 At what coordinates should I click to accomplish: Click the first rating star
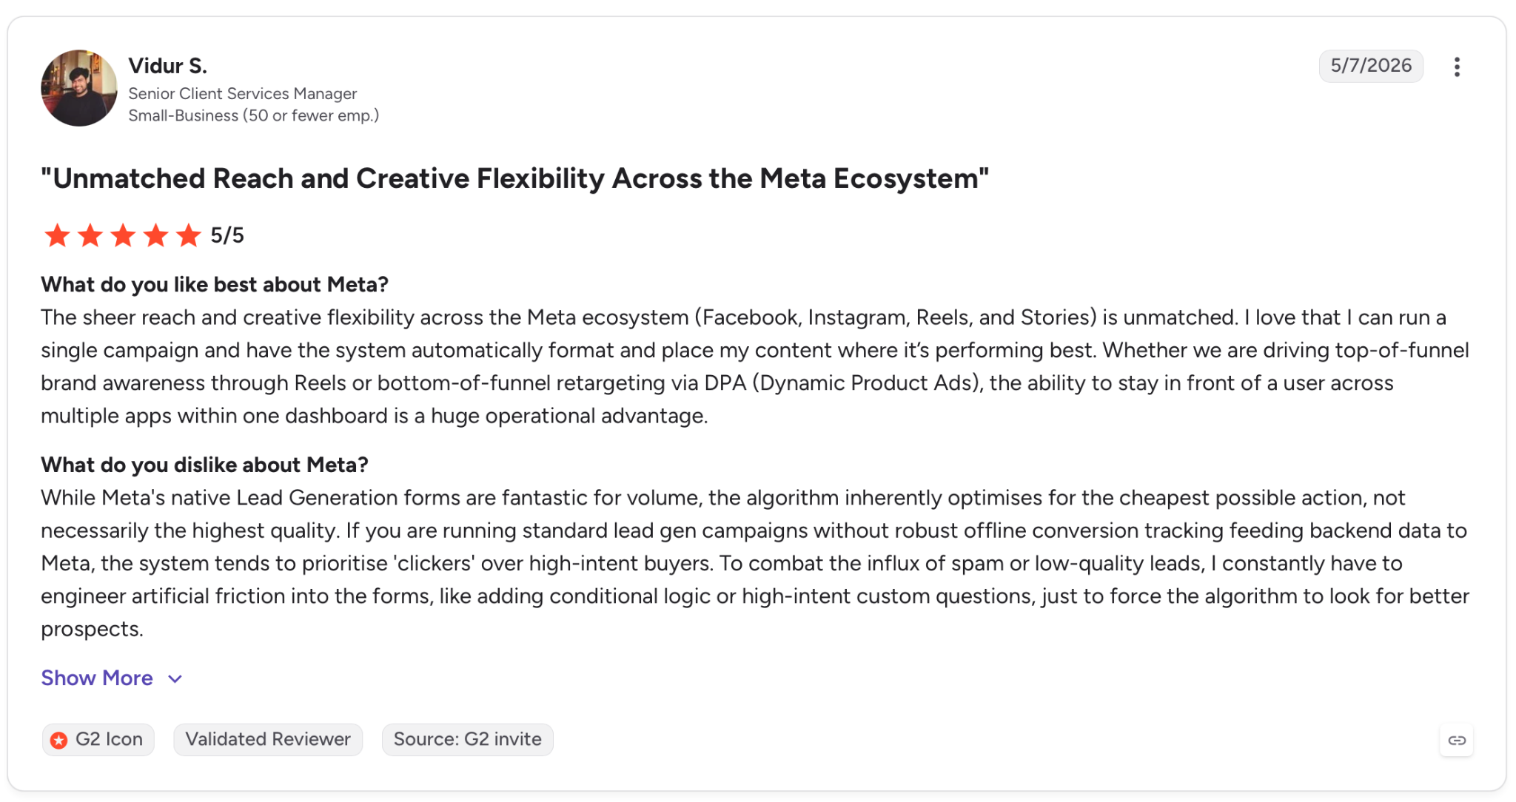57,235
